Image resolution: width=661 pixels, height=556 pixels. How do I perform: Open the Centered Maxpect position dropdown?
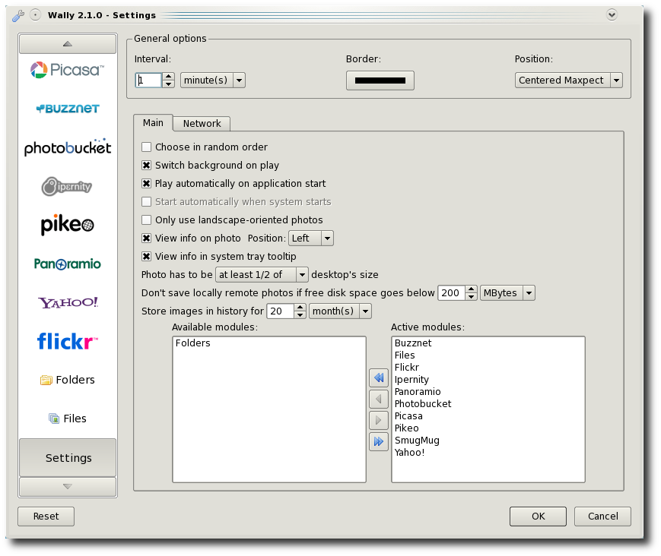569,80
